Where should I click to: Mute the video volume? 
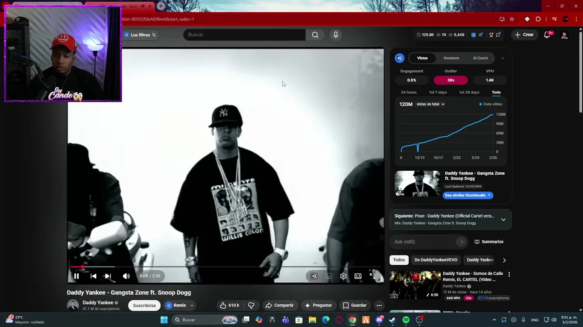click(x=126, y=276)
